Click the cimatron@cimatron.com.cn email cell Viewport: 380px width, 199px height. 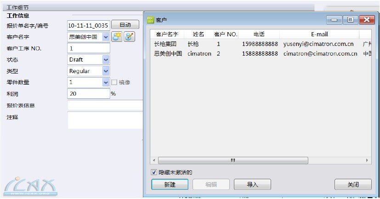pyautogui.click(x=320, y=54)
